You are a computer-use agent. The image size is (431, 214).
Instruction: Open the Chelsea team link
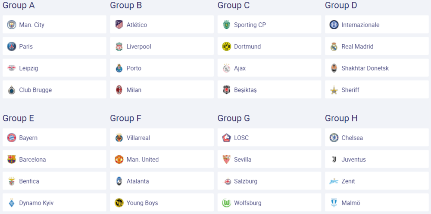(x=352, y=138)
